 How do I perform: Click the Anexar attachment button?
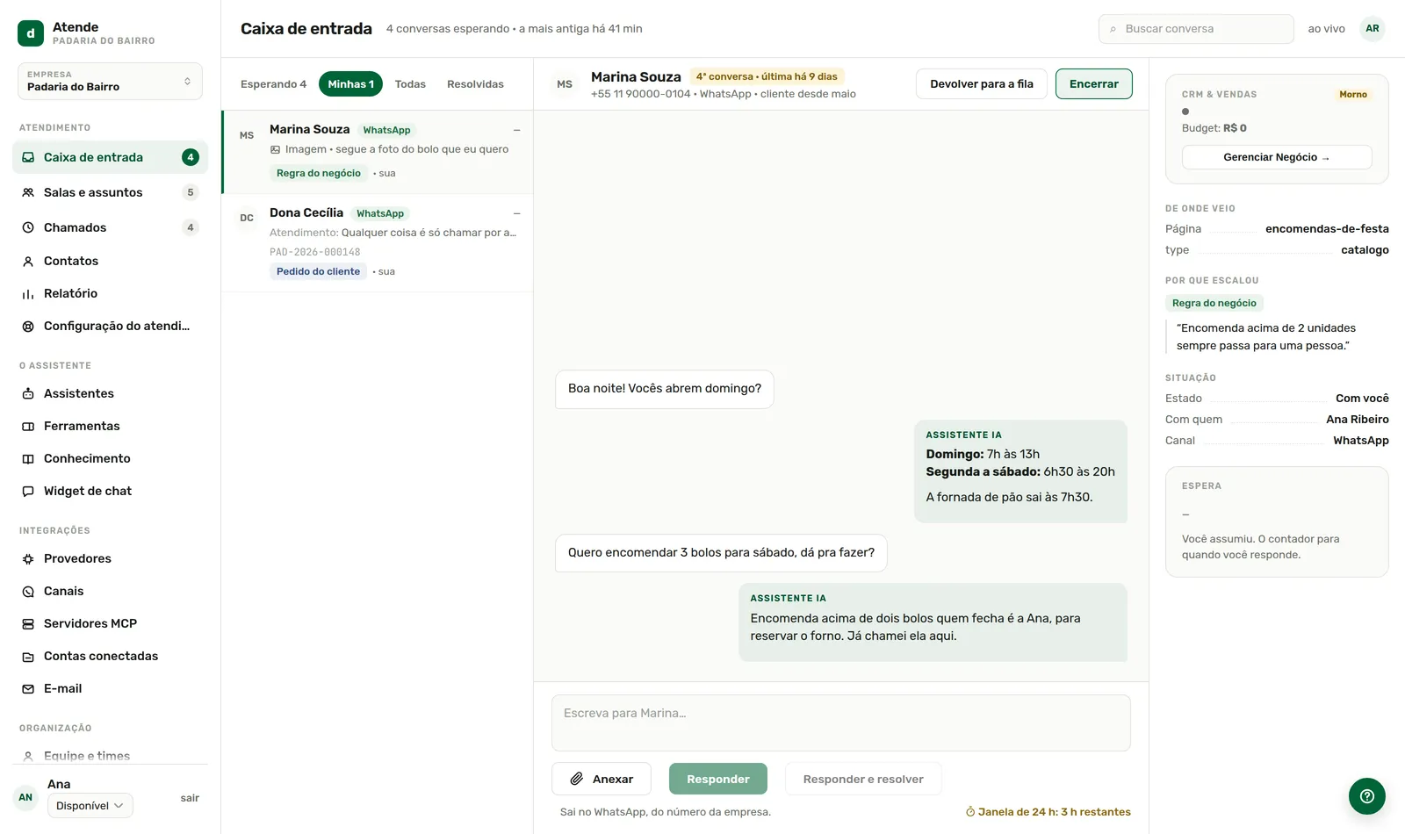[602, 779]
